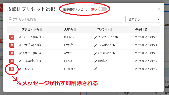The width and height of the screenshot is (169, 95).
Task: Click comment text すたっくさん型
Action: click(x=108, y=37)
